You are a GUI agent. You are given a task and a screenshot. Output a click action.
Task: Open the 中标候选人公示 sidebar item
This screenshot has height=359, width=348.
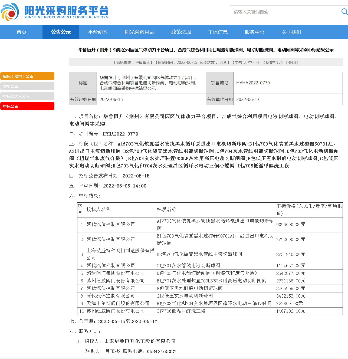coord(27,96)
